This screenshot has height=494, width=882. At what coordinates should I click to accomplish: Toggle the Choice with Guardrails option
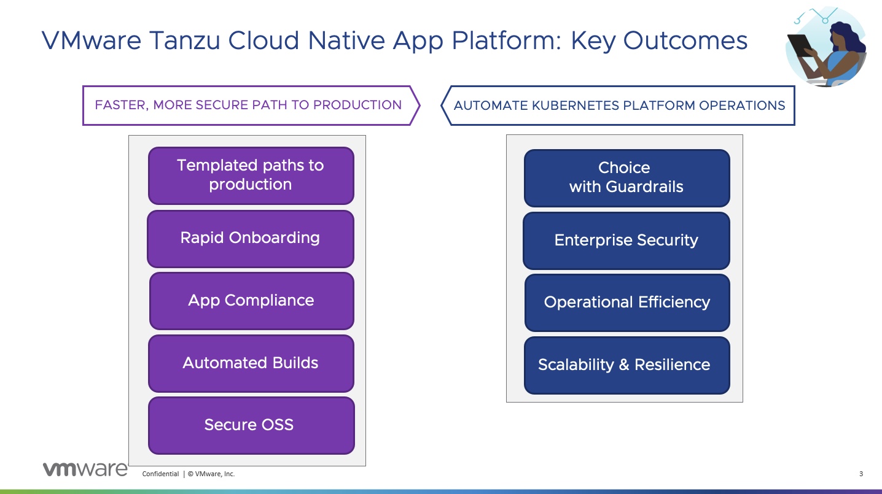626,177
